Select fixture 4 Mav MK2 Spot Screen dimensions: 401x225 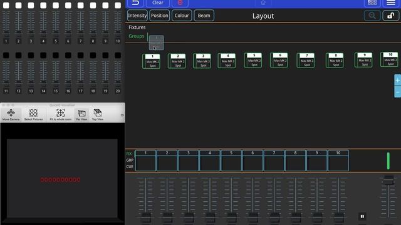pyautogui.click(x=227, y=61)
